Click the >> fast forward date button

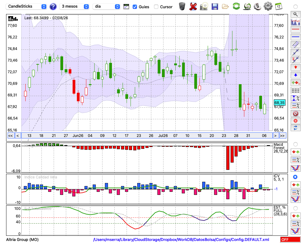282,136
